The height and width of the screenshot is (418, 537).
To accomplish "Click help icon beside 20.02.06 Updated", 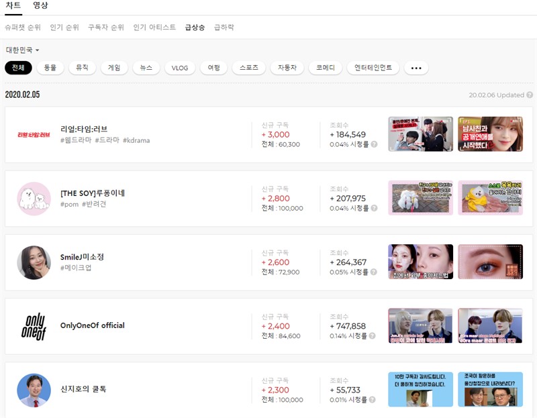I will (x=530, y=95).
